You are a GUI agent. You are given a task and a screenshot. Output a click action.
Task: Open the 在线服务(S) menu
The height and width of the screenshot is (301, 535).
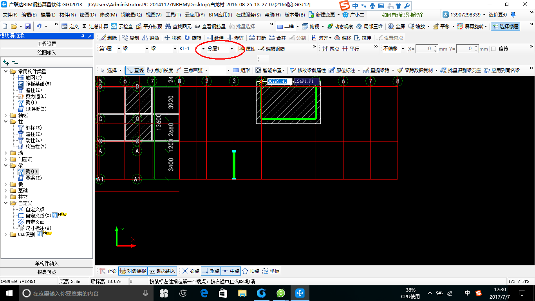(x=248, y=15)
